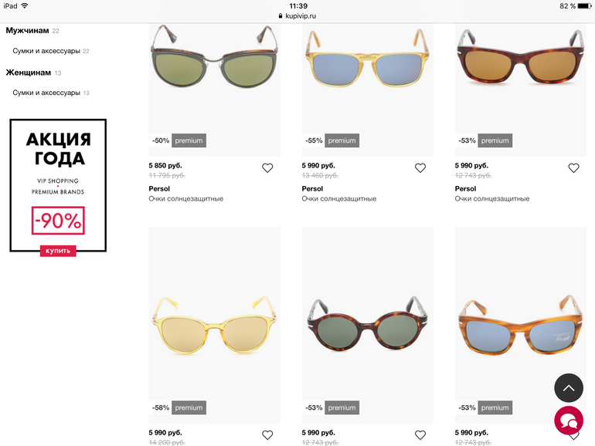Click Persol brand name under first product
Screen dimensions: 595x446
[159, 188]
